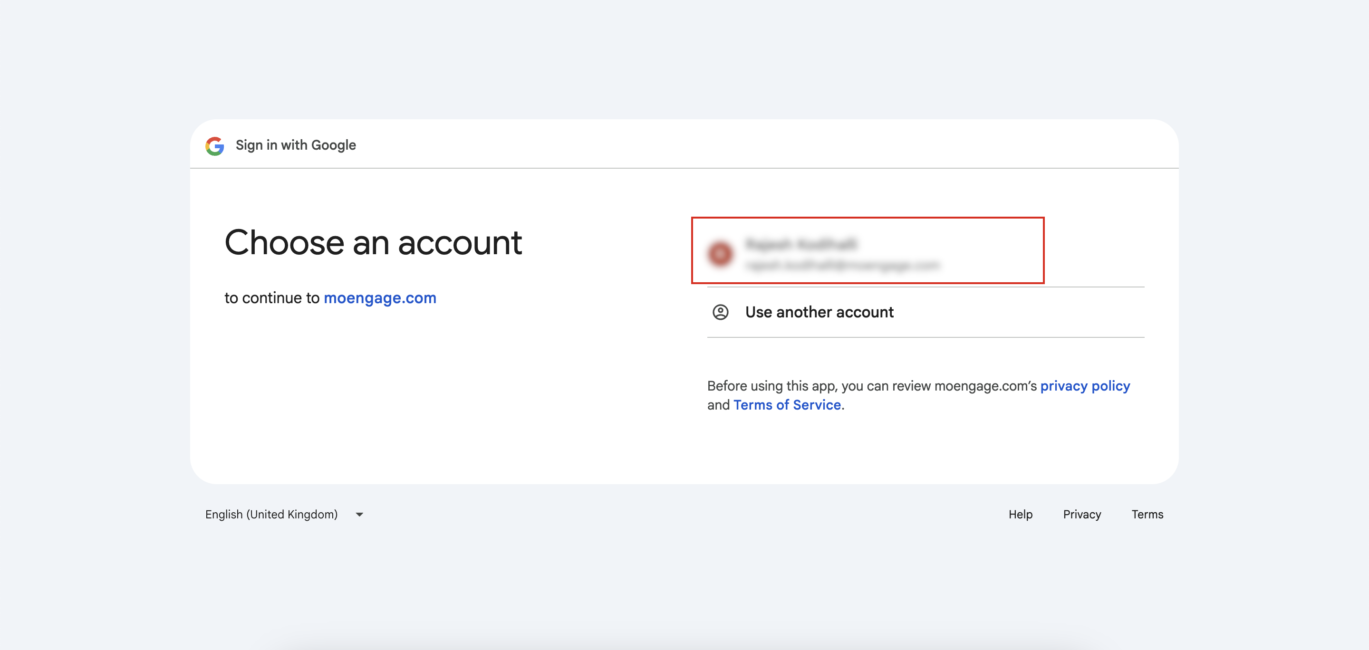This screenshot has height=650, width=1369.
Task: Open the privacy policy link
Action: [1085, 385]
